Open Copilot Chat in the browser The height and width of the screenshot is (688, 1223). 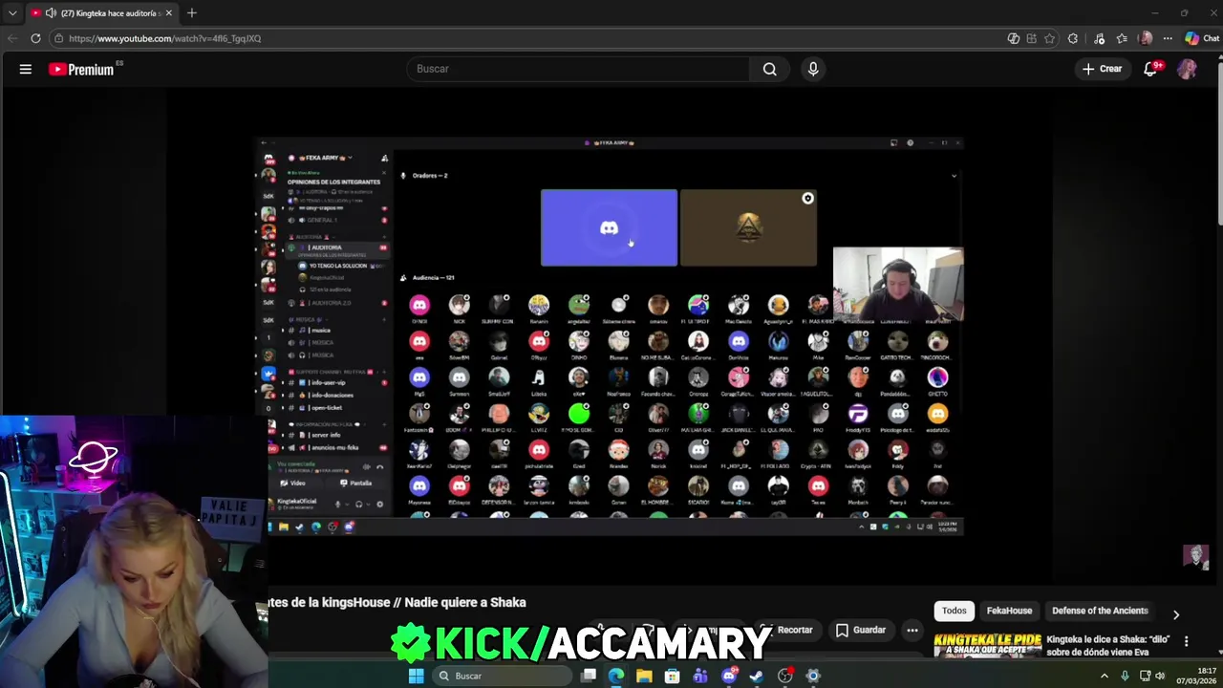pos(1201,38)
